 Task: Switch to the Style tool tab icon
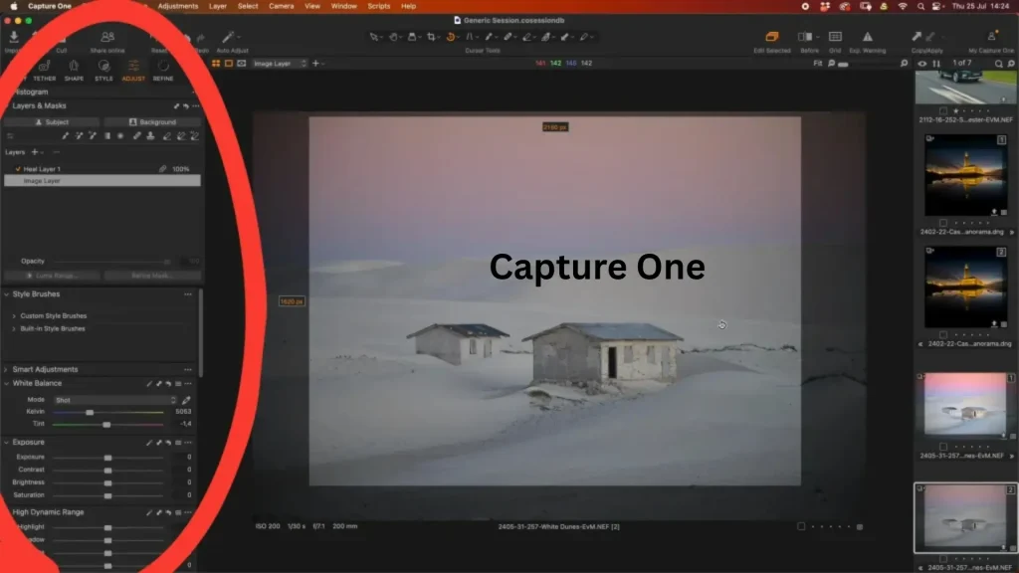click(x=103, y=67)
